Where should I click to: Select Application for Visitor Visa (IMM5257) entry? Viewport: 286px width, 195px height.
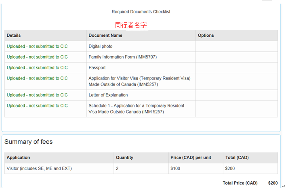[x=139, y=81]
